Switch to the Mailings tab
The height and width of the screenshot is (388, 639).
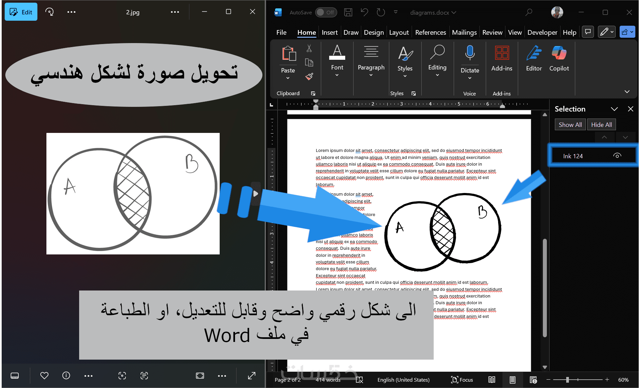[464, 32]
